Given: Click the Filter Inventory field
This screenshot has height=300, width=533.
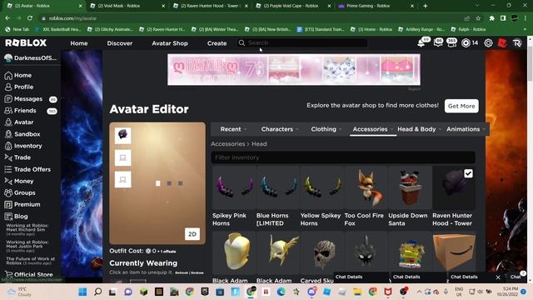Looking at the screenshot, I should coord(343,157).
